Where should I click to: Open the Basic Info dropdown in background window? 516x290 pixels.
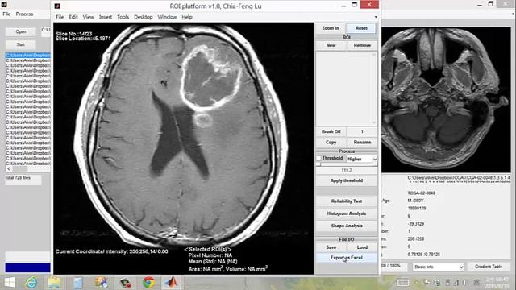439,267
